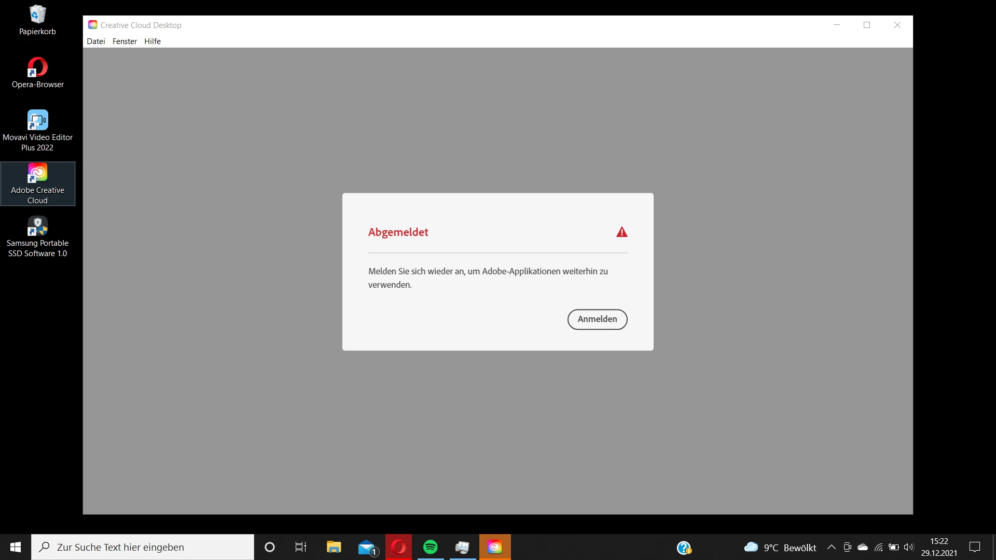Image resolution: width=996 pixels, height=560 pixels.
Task: Open the notification center icon
Action: point(975,547)
